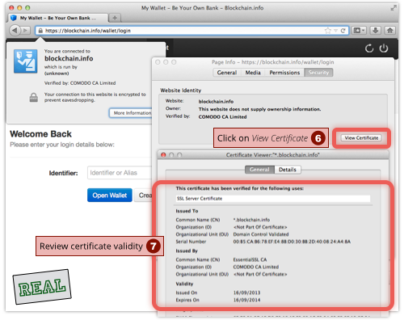Switch to Details tab in Certificate Viewer
Viewport: 404px width, 320px height.
[x=288, y=170]
